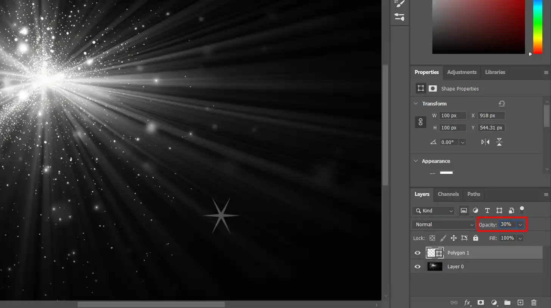Open the Layers panel menu icon

point(546,194)
